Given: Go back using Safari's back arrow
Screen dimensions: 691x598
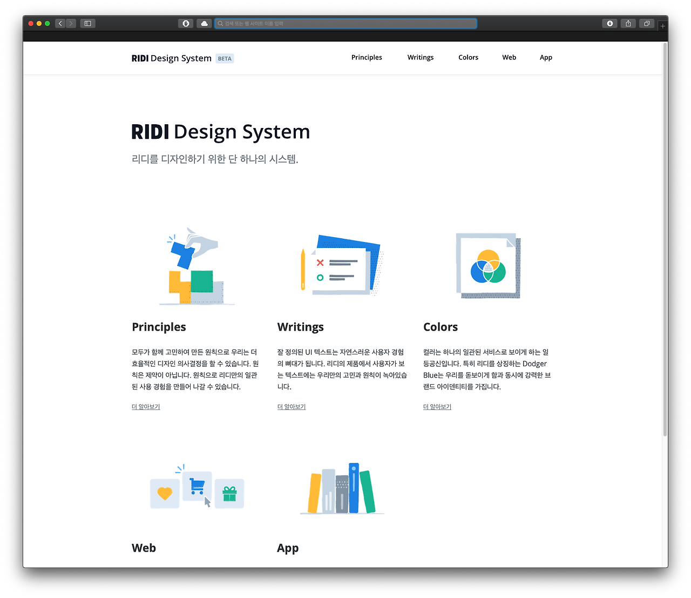Looking at the screenshot, I should coord(60,23).
